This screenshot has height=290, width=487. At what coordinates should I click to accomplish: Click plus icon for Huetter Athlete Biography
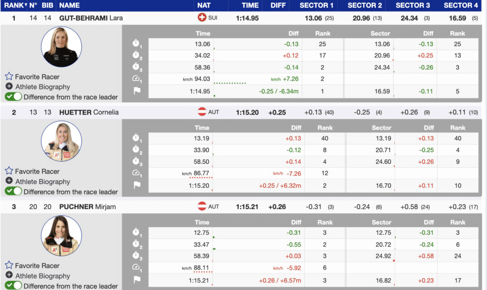(x=9, y=181)
